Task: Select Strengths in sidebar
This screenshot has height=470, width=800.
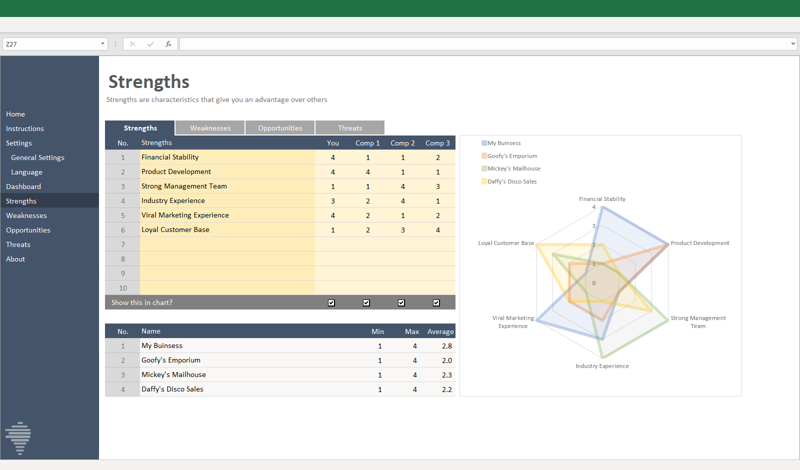Action: [x=49, y=200]
